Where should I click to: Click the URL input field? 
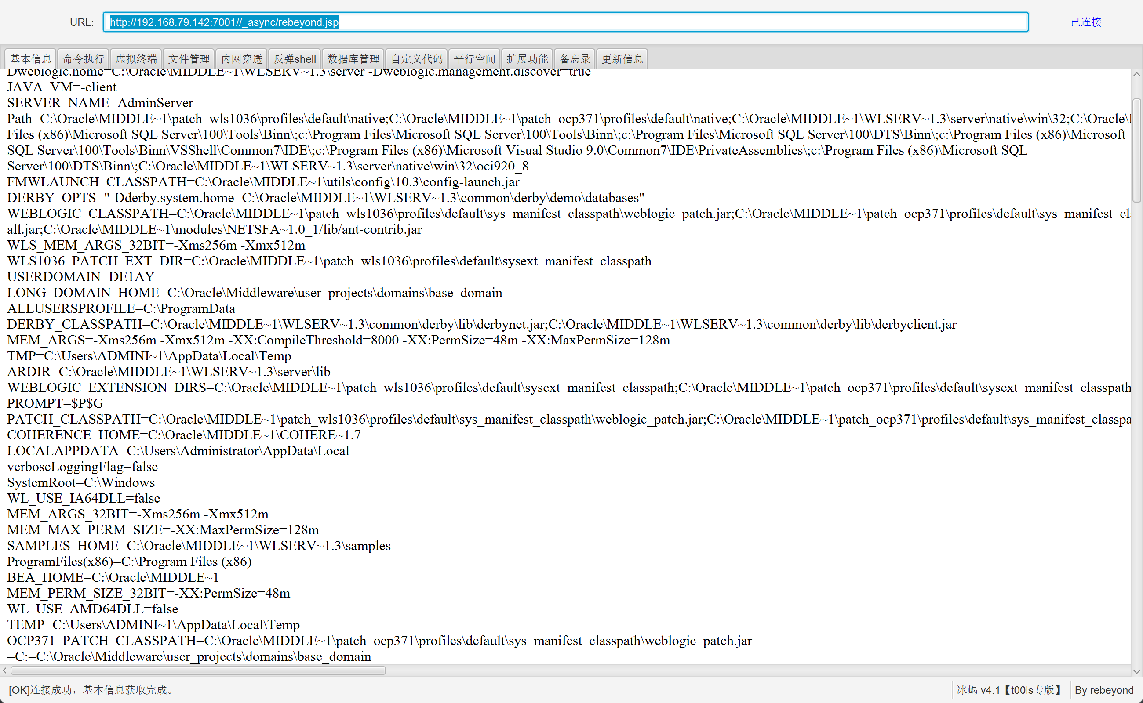coord(565,22)
